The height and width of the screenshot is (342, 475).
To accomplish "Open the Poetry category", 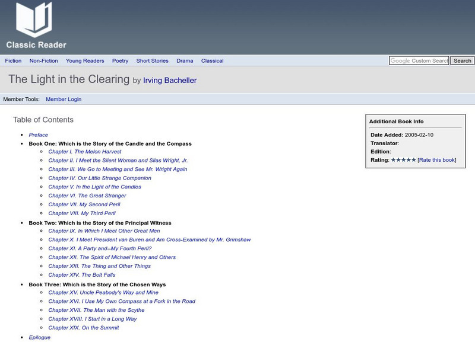I will pos(121,61).
